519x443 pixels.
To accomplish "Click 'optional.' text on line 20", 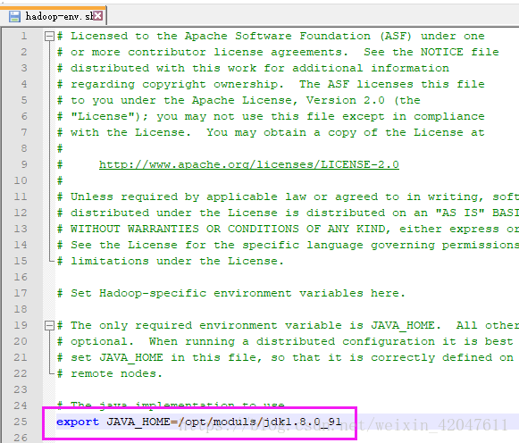I will (102, 341).
